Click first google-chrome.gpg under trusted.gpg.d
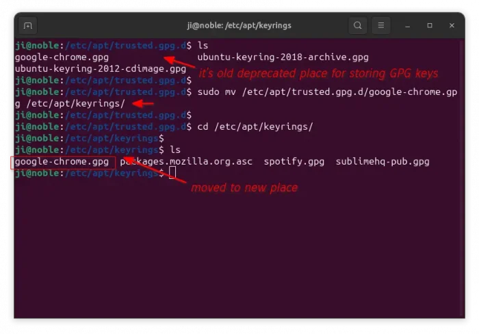The height and width of the screenshot is (334, 479). [62, 57]
